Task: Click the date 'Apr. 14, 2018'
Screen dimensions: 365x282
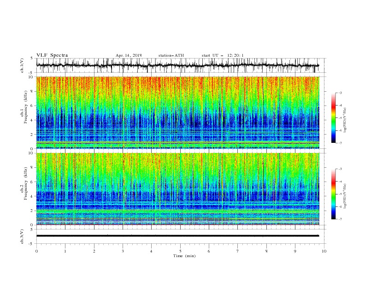Action: [129, 55]
